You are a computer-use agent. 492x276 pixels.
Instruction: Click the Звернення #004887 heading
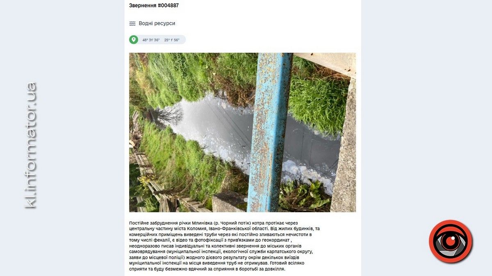click(154, 6)
